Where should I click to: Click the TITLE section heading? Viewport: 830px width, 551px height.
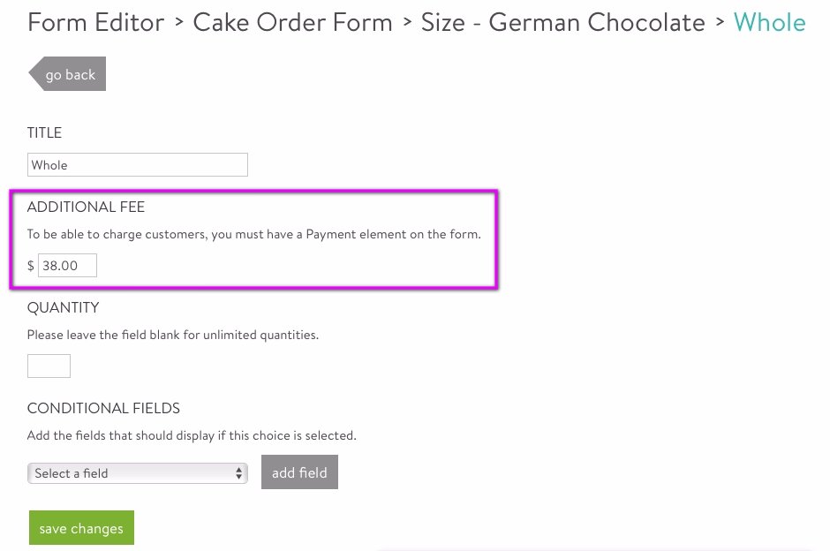pos(44,132)
